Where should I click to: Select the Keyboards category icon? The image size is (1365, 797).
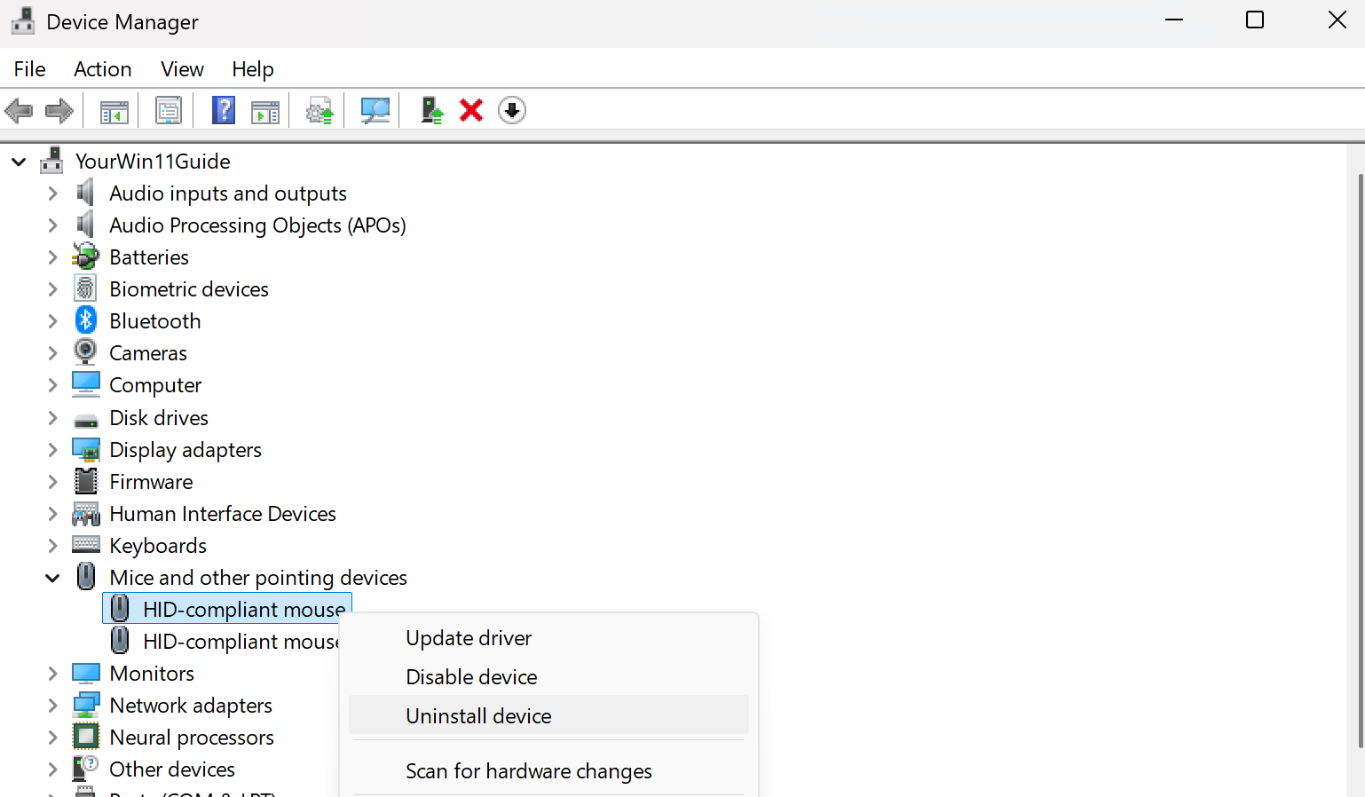(x=86, y=544)
